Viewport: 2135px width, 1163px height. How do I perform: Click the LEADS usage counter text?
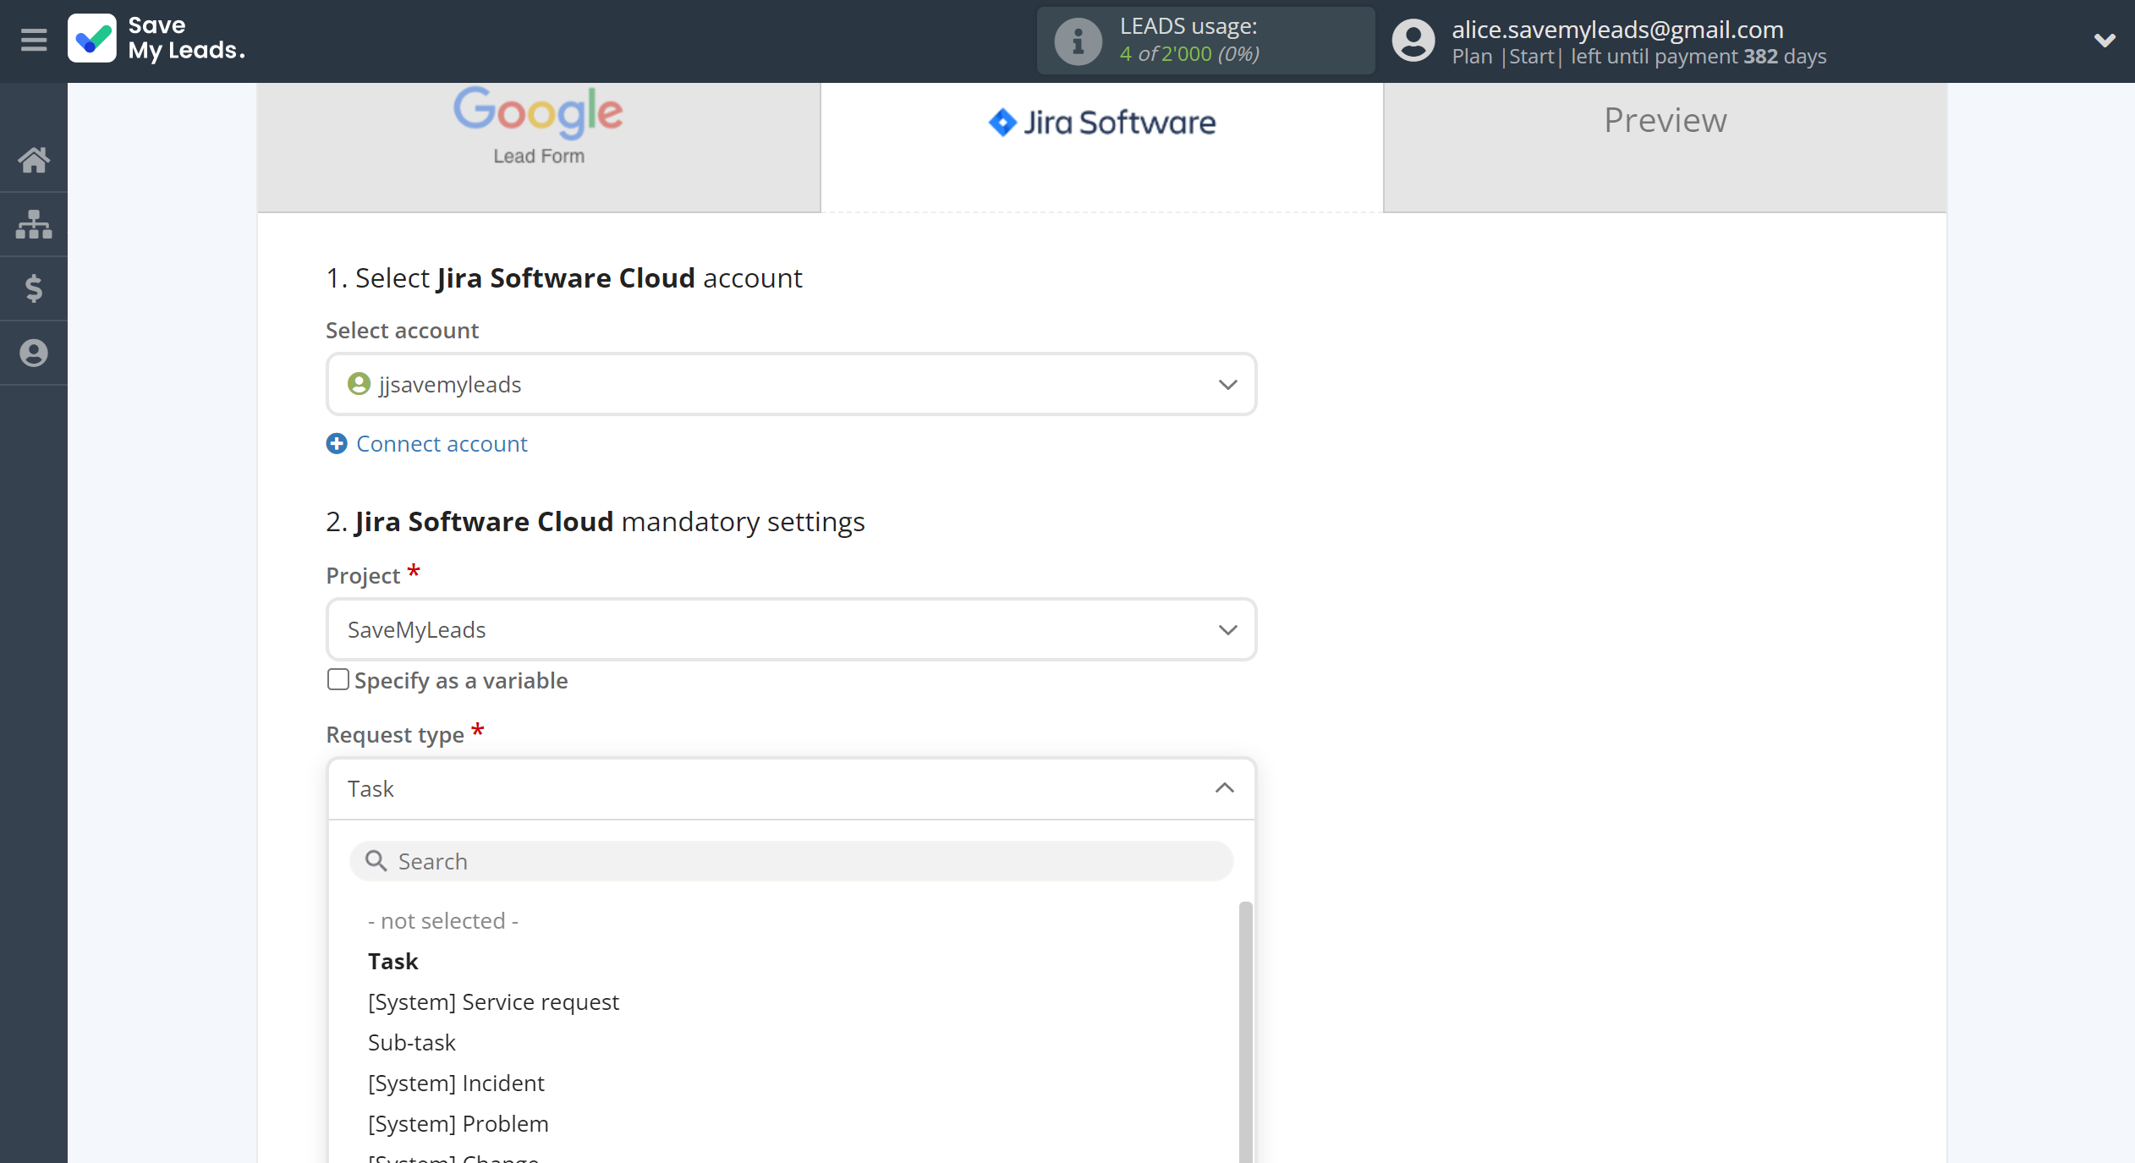click(x=1189, y=53)
